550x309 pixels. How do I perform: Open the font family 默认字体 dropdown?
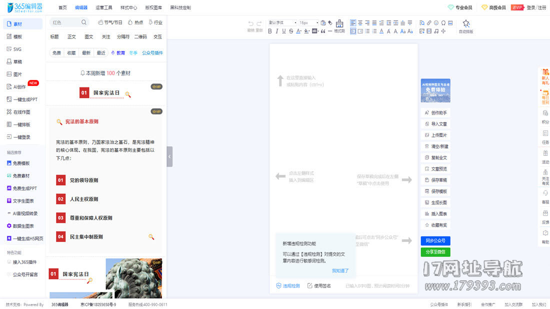[x=282, y=22]
